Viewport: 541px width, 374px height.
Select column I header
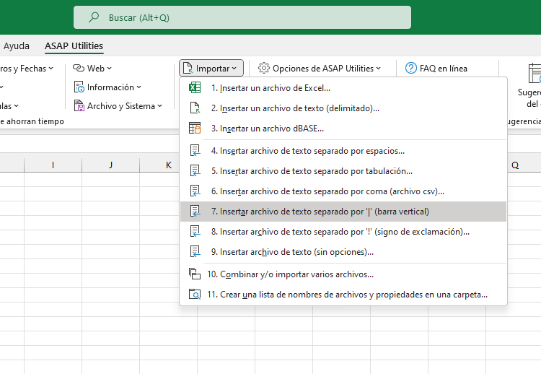tap(53, 165)
